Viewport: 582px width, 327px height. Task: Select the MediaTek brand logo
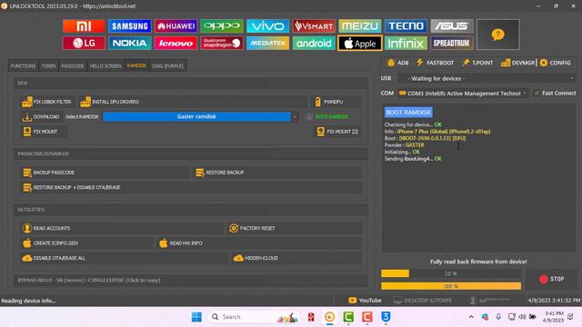[267, 43]
